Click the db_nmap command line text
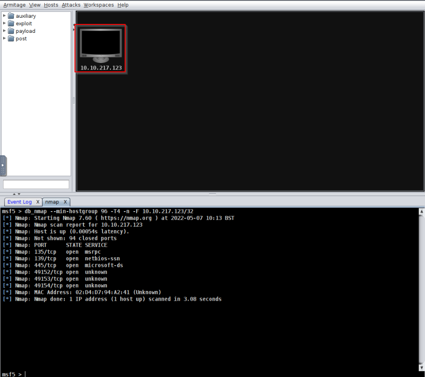This screenshot has width=425, height=377. pos(109,211)
